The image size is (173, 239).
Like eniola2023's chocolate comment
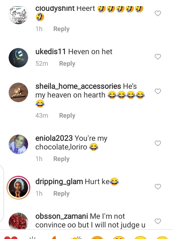[x=158, y=143]
